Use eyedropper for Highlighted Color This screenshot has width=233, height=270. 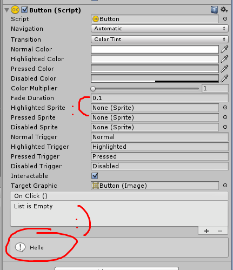click(224, 59)
